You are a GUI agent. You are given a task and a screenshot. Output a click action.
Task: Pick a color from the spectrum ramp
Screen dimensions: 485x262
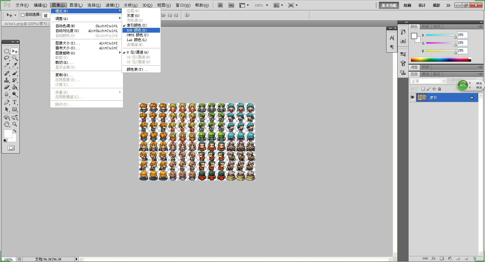441,60
